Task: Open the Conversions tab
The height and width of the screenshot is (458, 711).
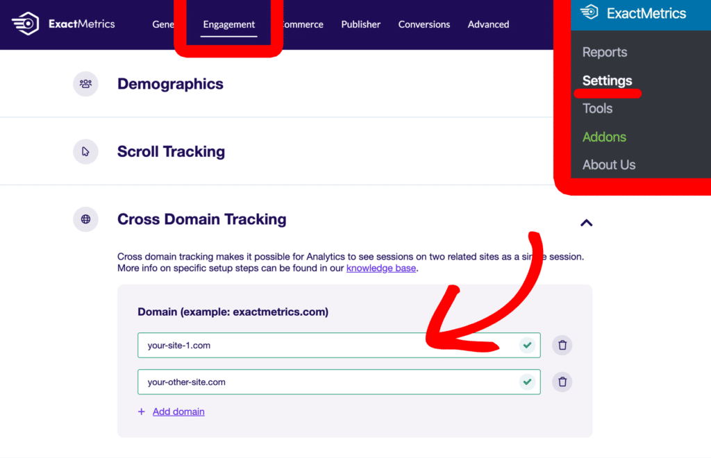Action: coord(424,24)
